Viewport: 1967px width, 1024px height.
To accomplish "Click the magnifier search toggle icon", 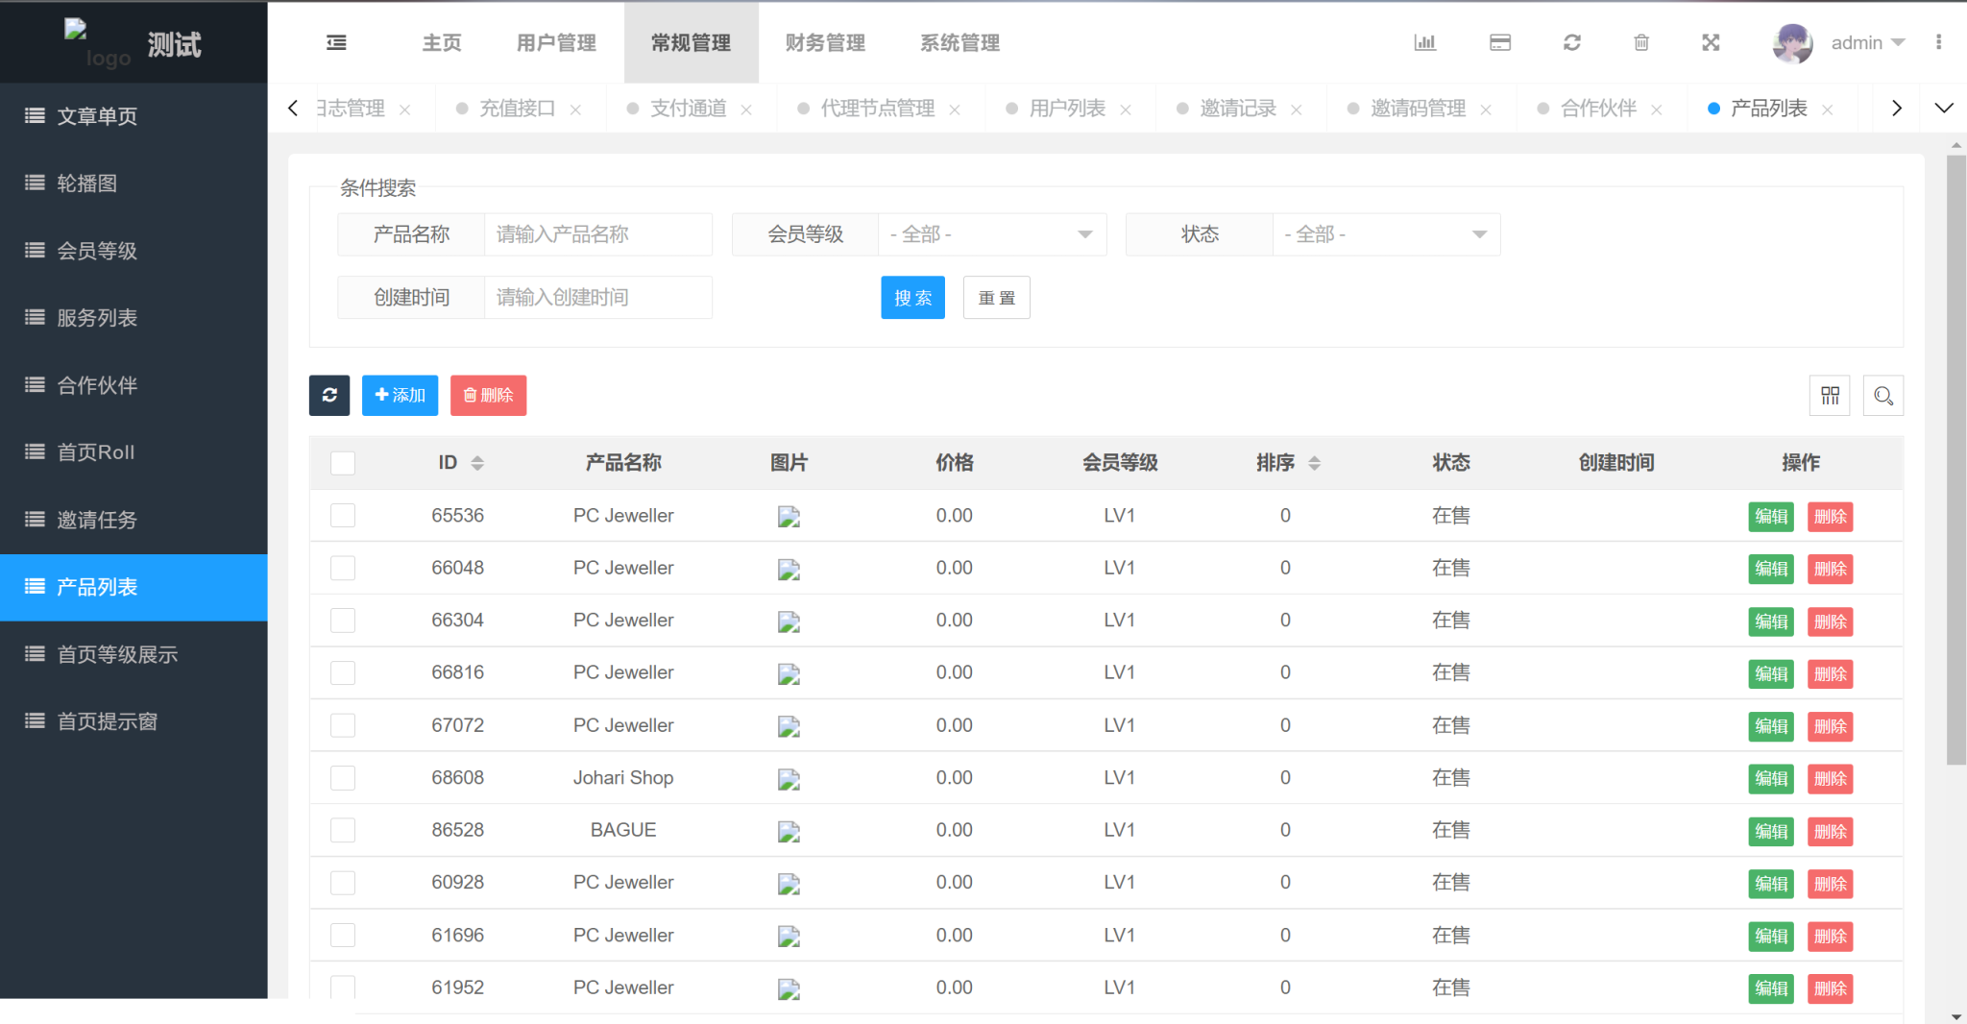I will (x=1882, y=396).
